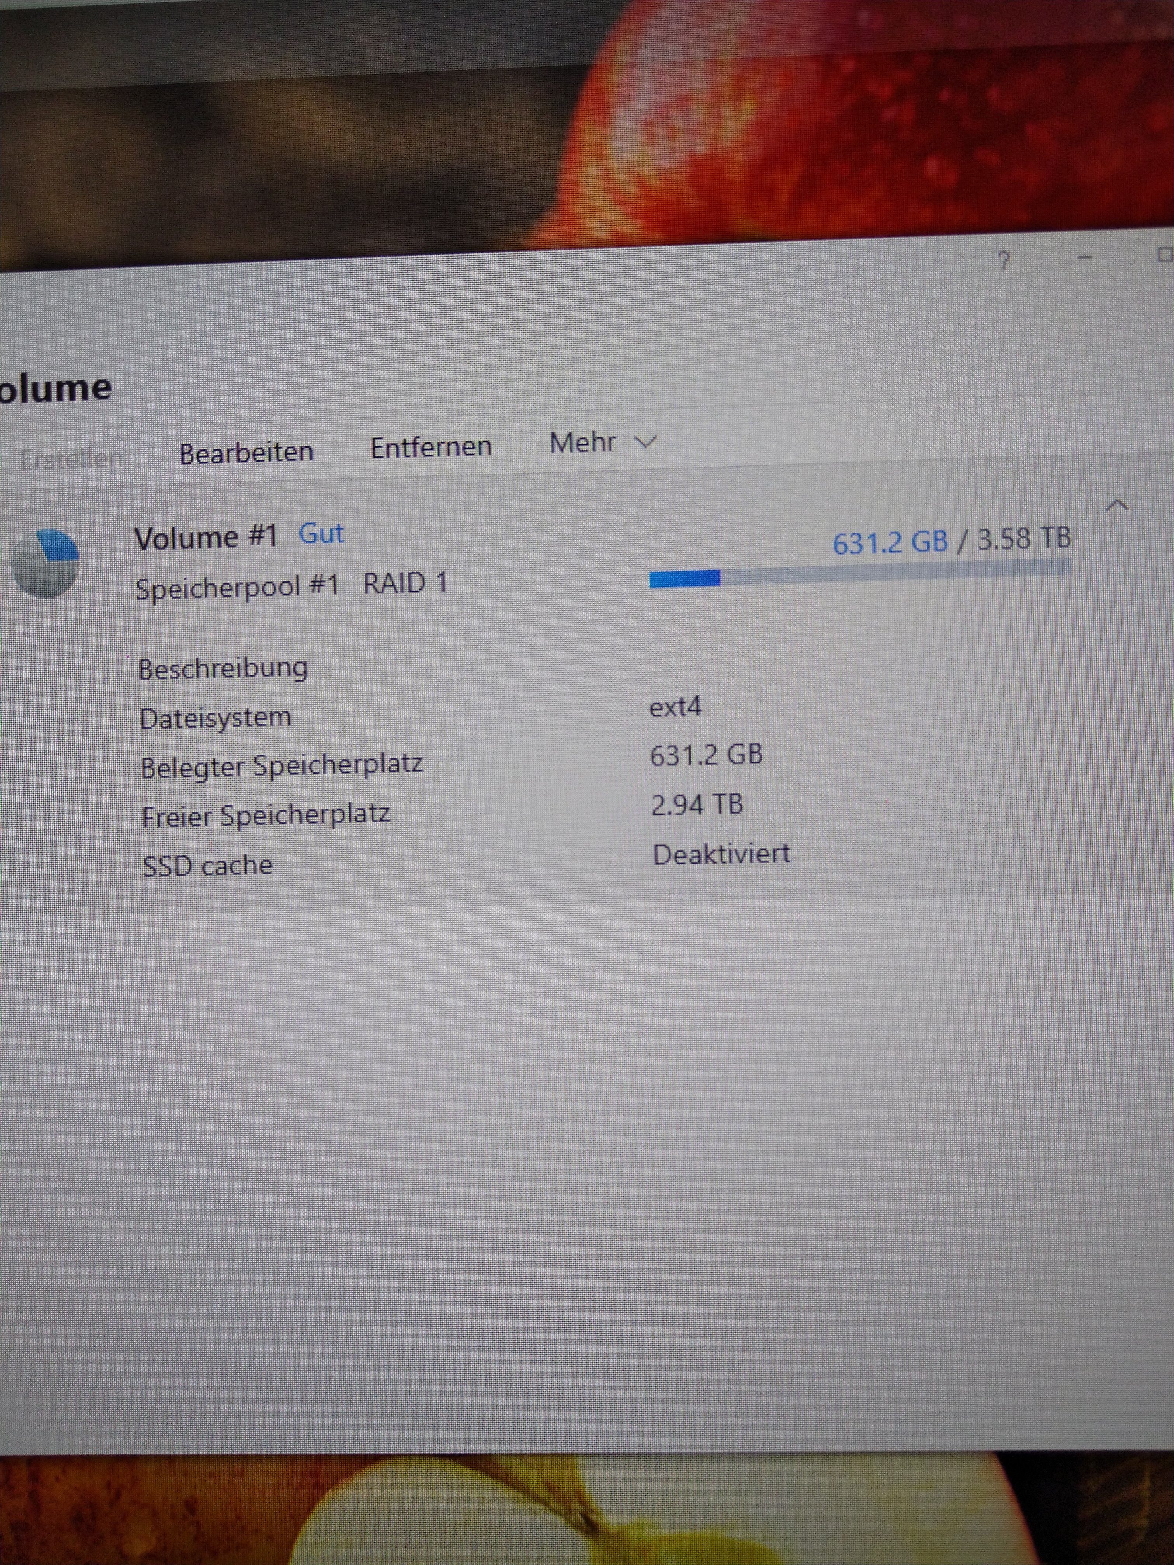1174x1565 pixels.
Task: Select the Volume #1 title
Action: coord(205,538)
